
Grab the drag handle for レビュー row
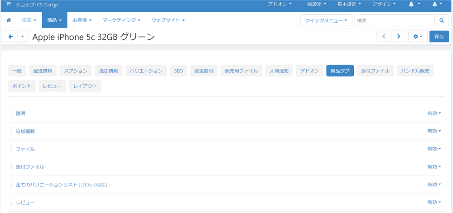tap(12, 202)
